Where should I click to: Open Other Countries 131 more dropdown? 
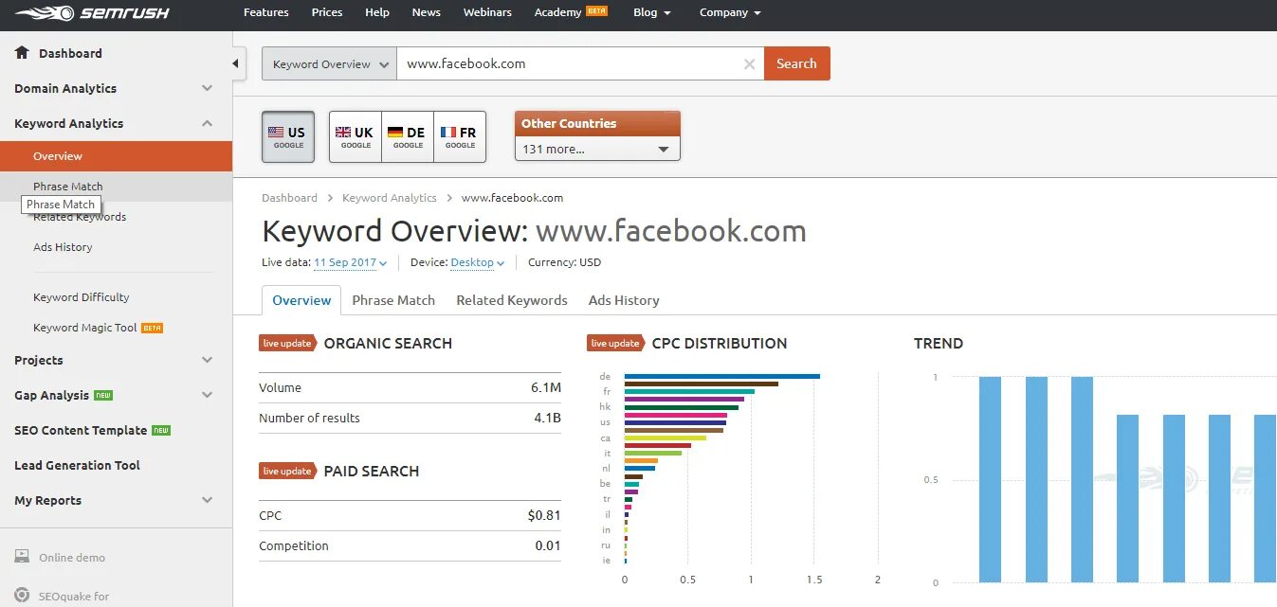tap(597, 149)
